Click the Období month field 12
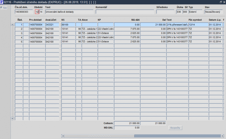Image resolution: width=226 pixels, height=139 pixels. tap(37, 12)
